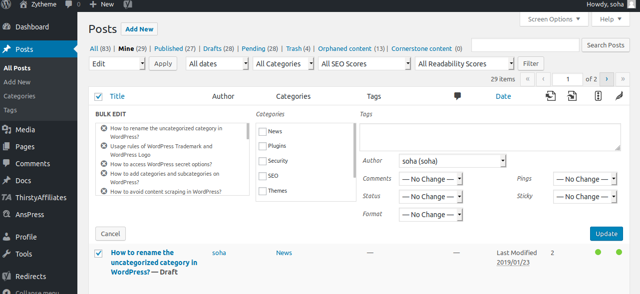640x294 pixels.
Task: Open Media using its sidebar icon
Action: tap(7, 130)
